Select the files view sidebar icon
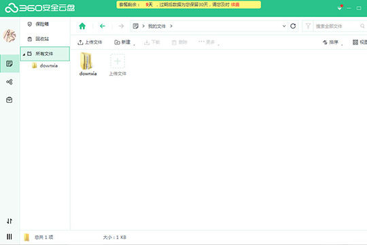This screenshot has height=245, width=367. [10, 63]
